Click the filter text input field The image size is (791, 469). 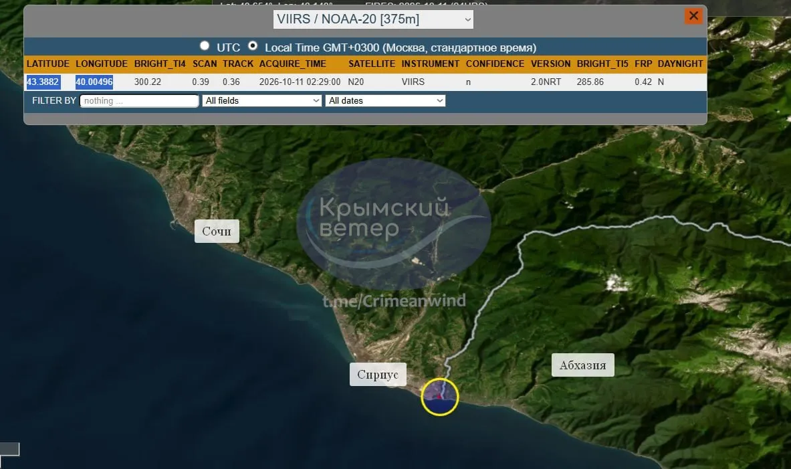pyautogui.click(x=139, y=100)
